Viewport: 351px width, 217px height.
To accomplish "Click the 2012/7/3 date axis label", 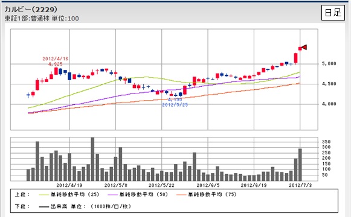I will [300, 185].
